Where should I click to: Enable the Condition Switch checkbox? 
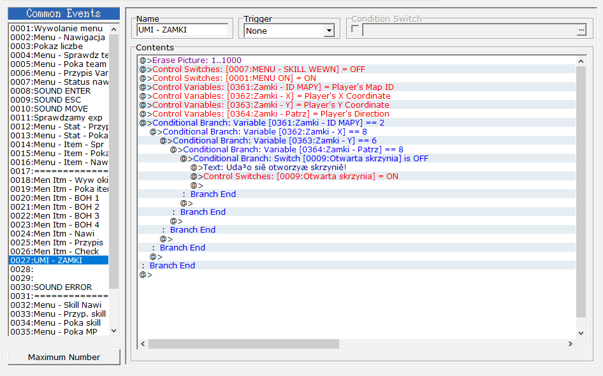pos(355,29)
